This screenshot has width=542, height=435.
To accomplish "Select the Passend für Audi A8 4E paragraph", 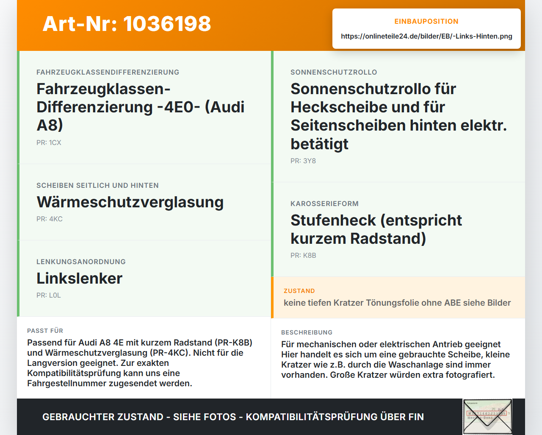I will (x=140, y=363).
